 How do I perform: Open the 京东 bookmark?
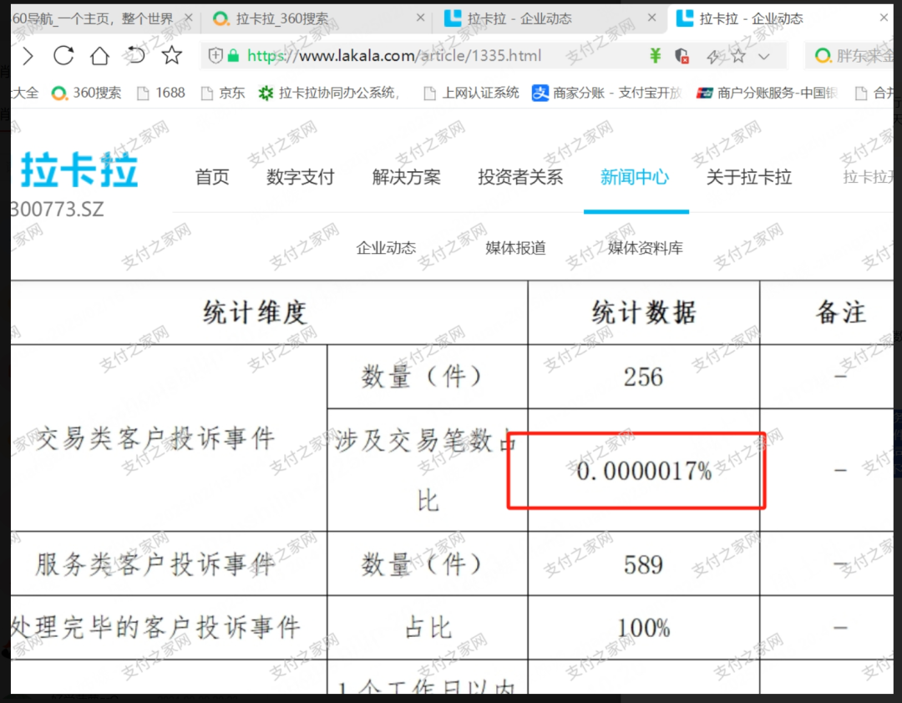(x=223, y=93)
